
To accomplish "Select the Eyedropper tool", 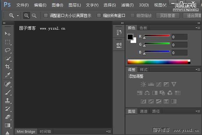I will [7, 75].
